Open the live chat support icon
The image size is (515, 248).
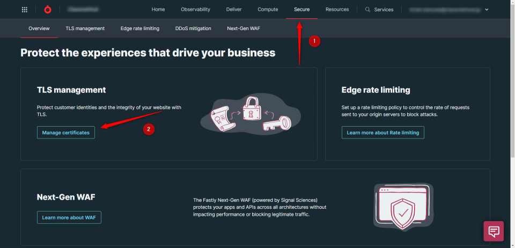[494, 231]
